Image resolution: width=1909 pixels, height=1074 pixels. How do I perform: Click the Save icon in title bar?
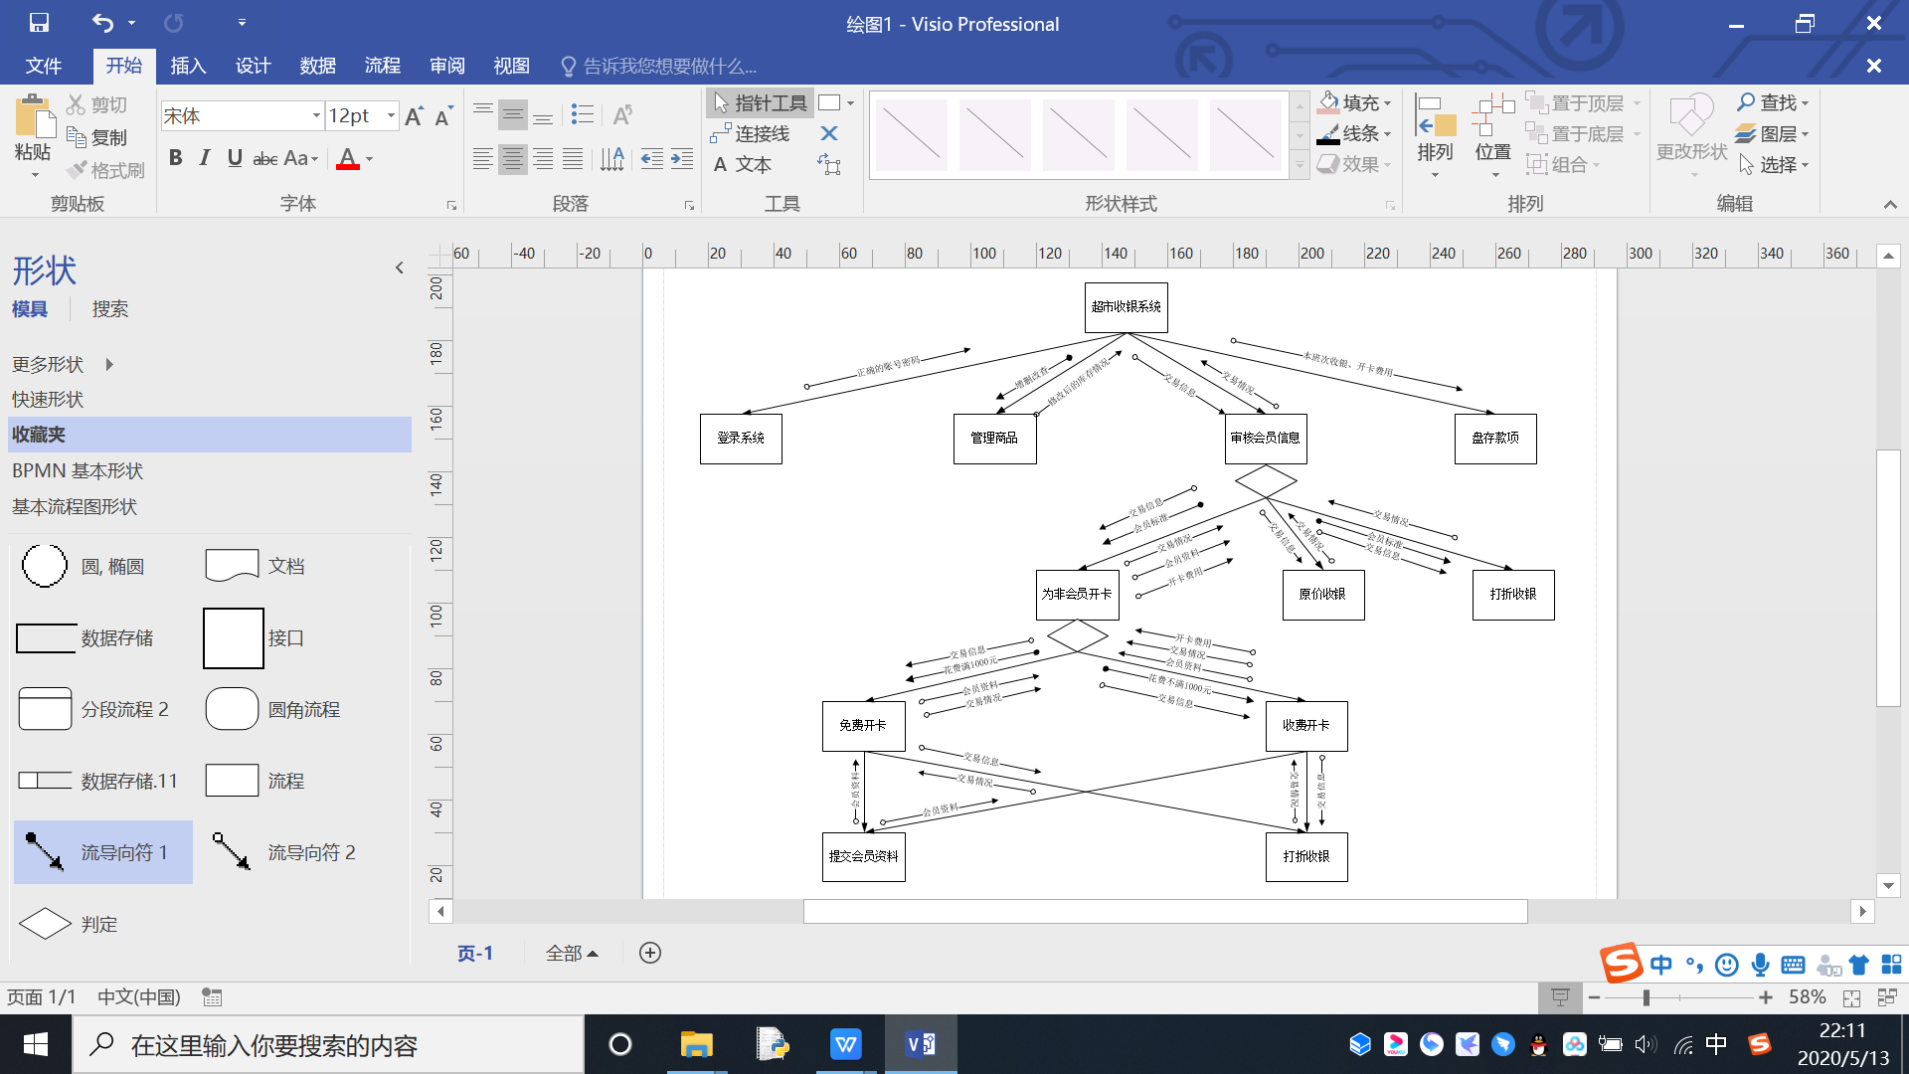pyautogui.click(x=39, y=23)
